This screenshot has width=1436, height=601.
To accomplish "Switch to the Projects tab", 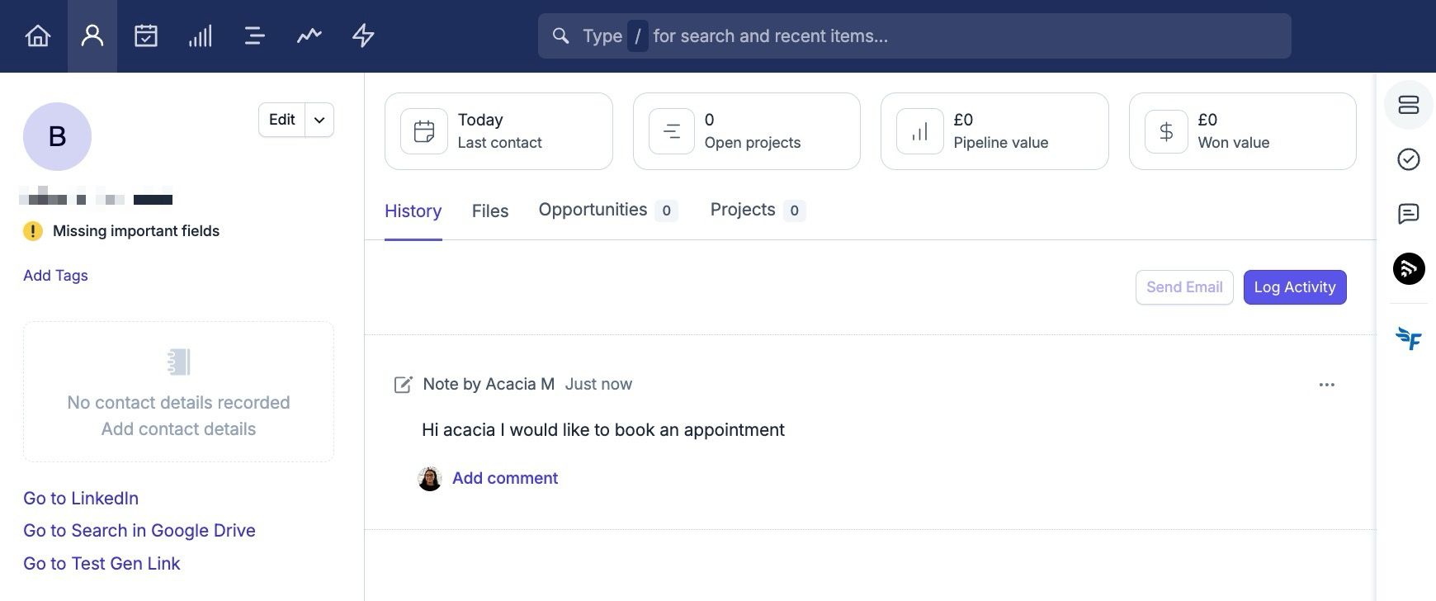I will [x=758, y=211].
